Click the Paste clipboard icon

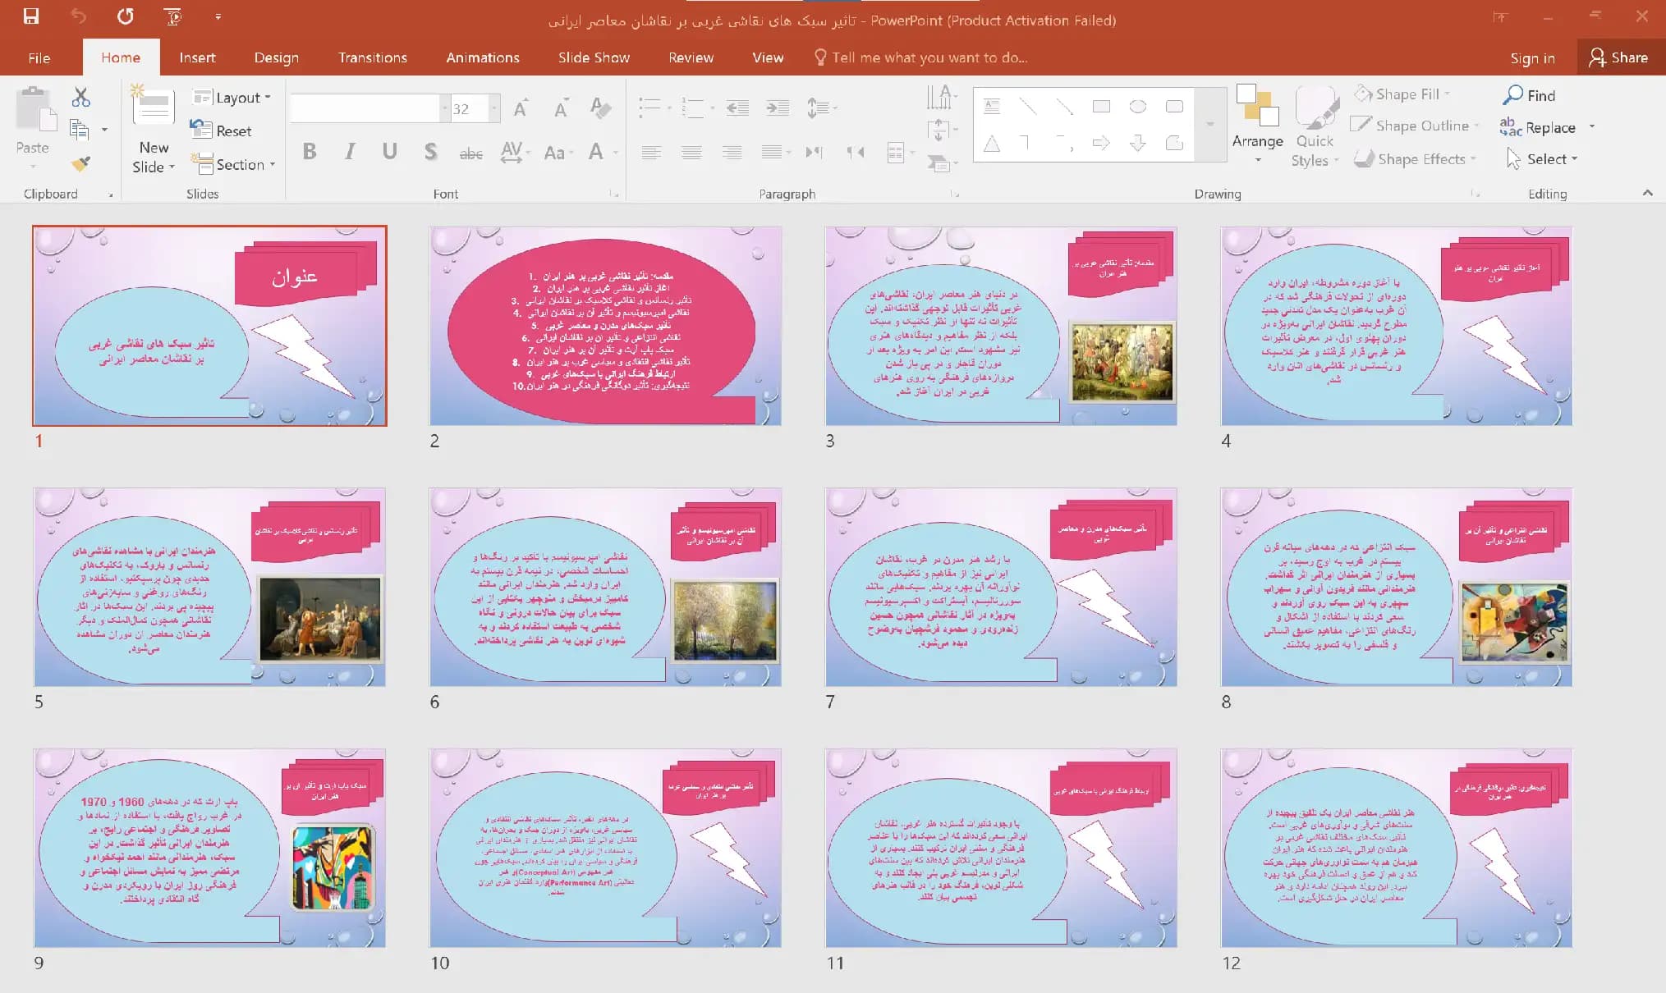(x=35, y=111)
